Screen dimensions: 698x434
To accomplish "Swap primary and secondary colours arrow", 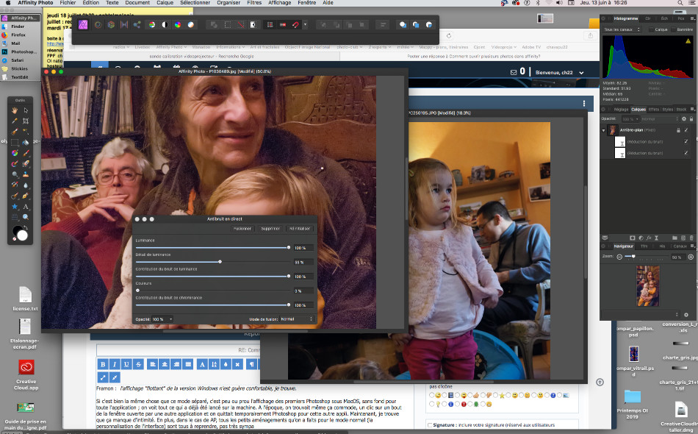I will 26,228.
